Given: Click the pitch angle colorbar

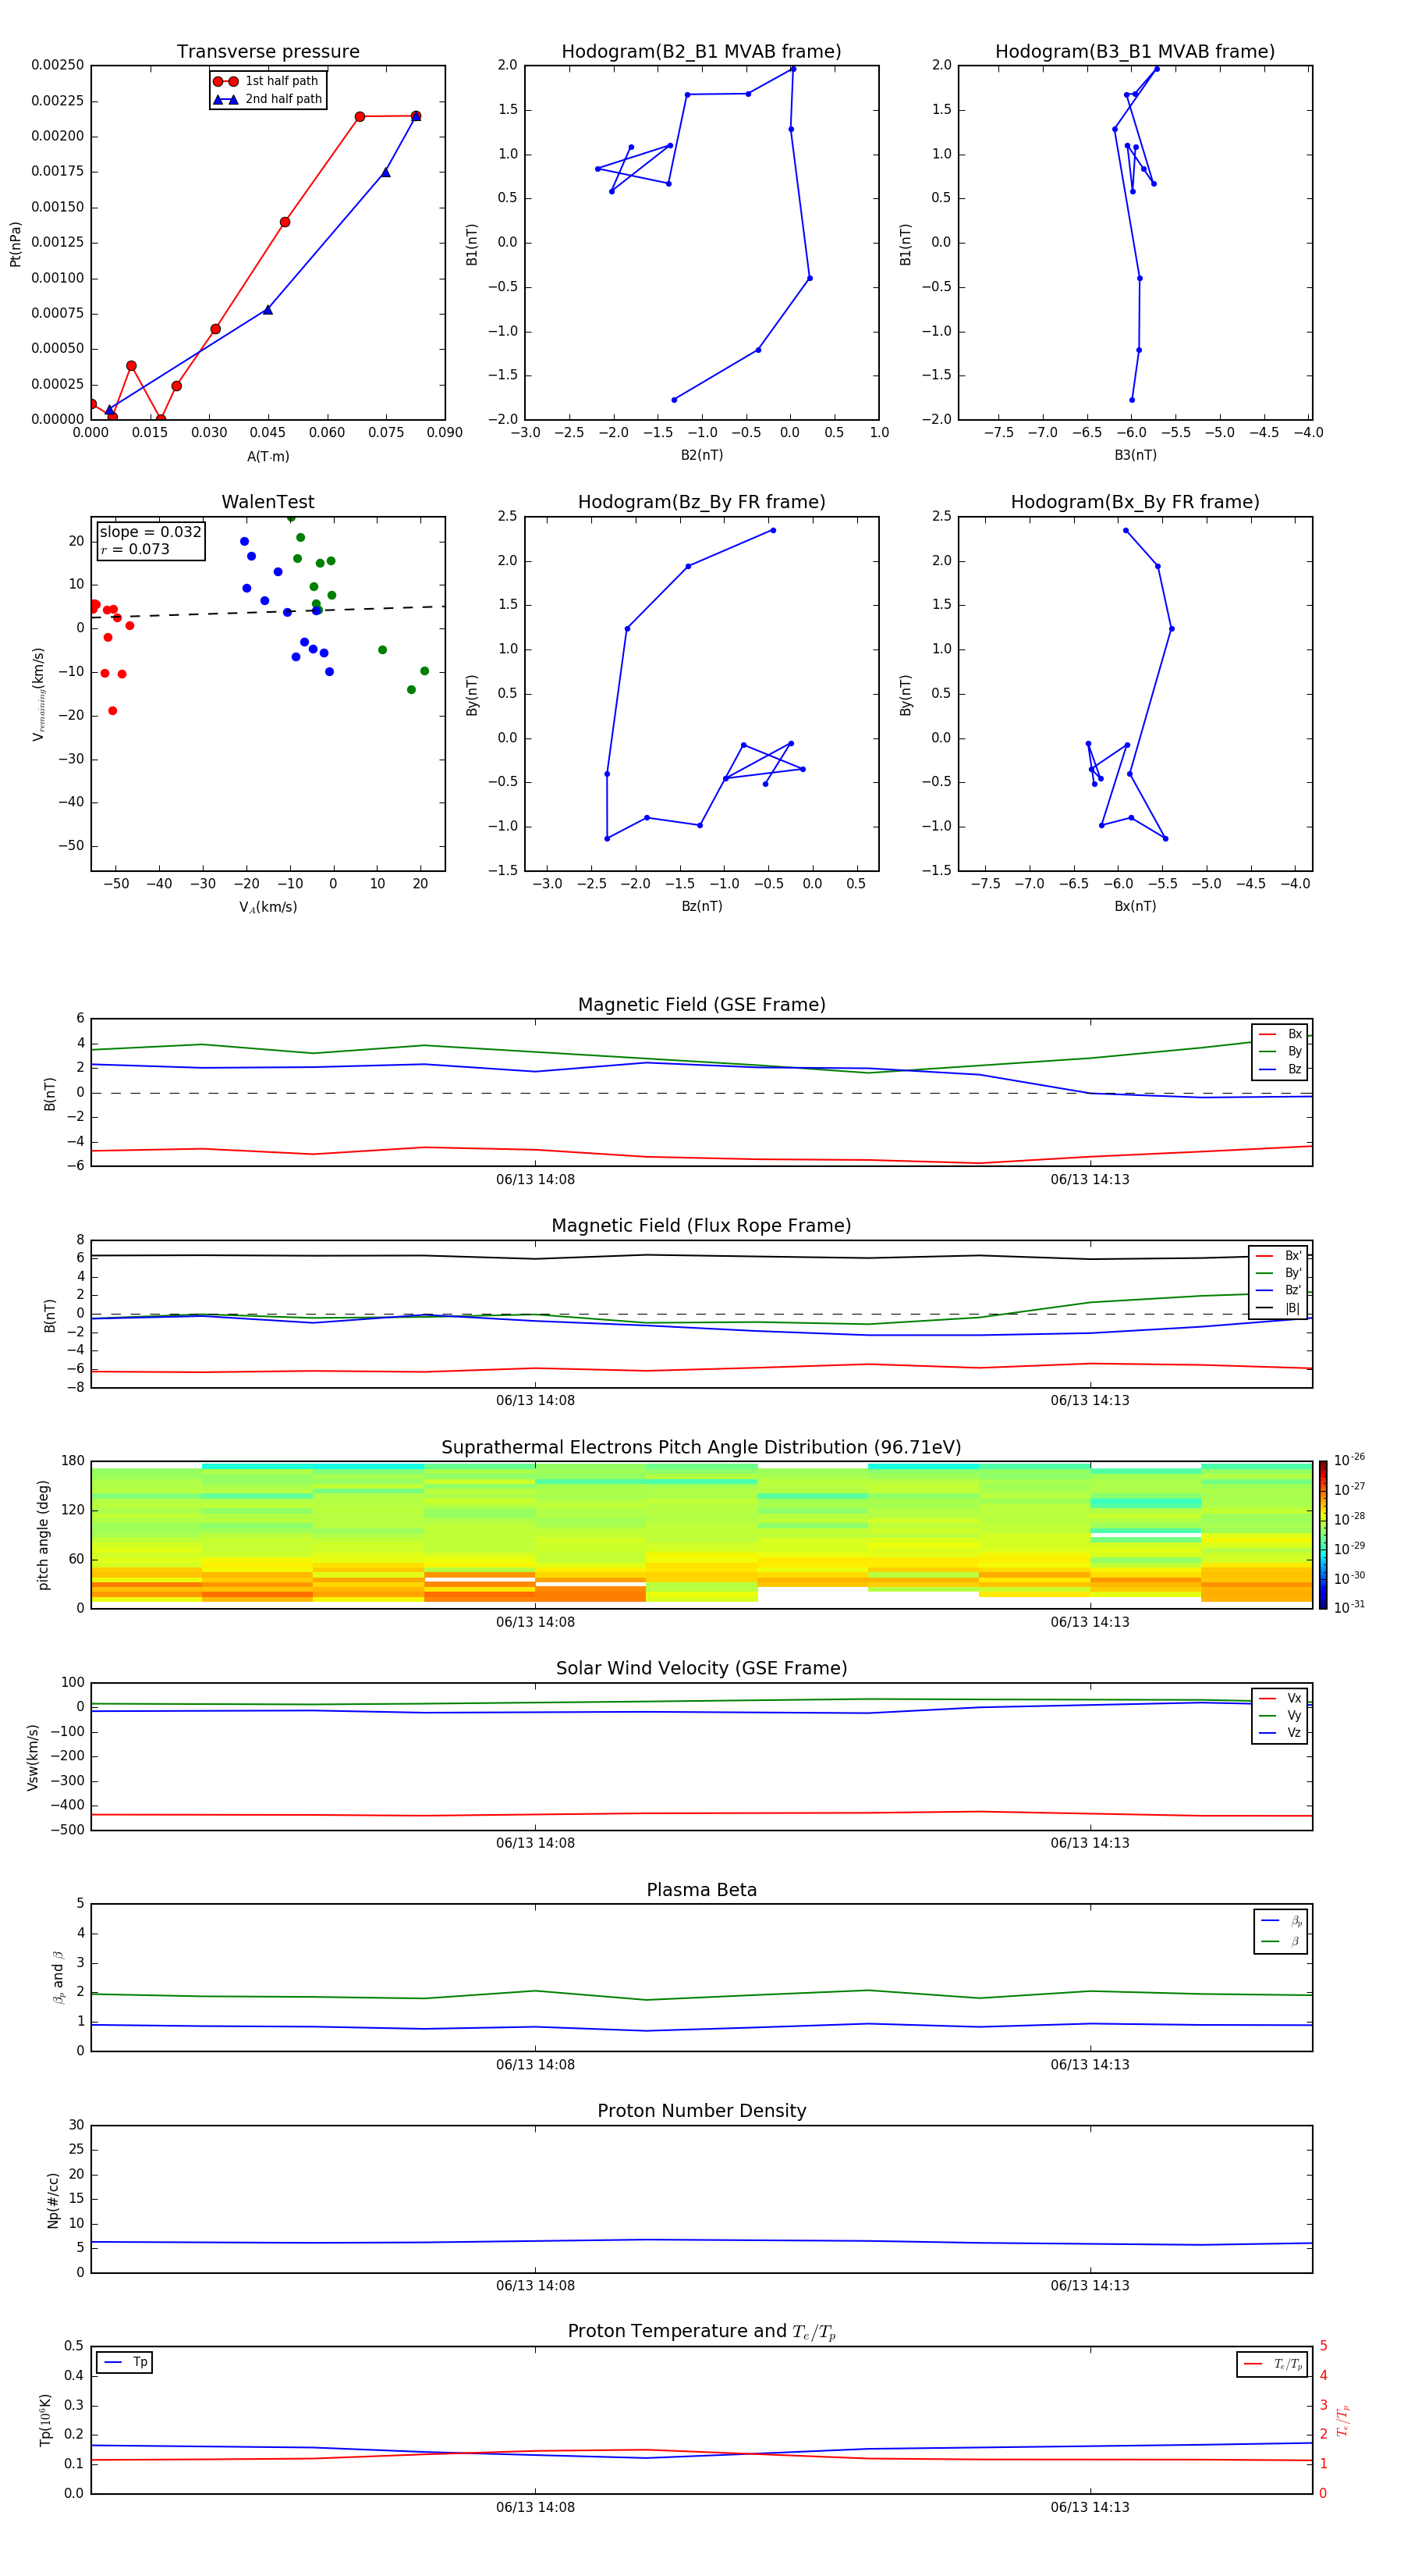Looking at the screenshot, I should coord(1323,1535).
